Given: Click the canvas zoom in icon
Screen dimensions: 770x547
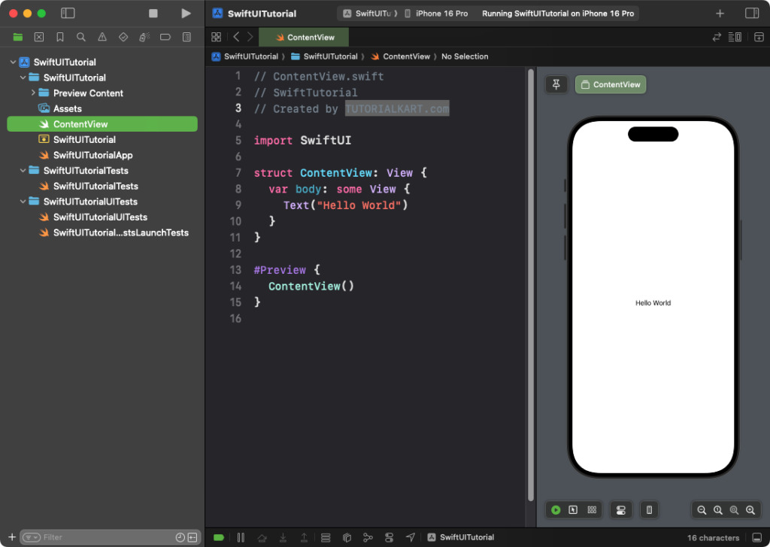Looking at the screenshot, I should [x=750, y=510].
